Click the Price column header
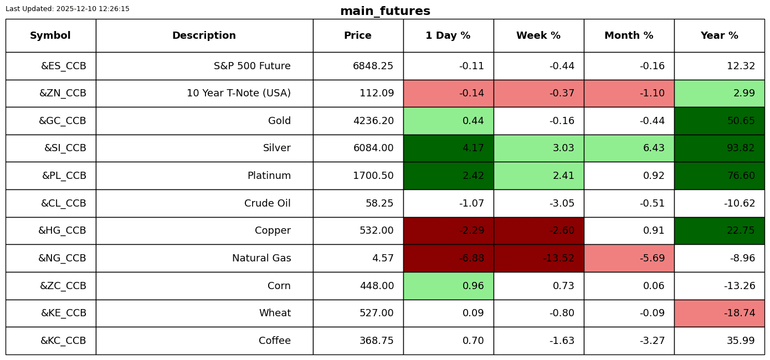The height and width of the screenshot is (360, 770). pyautogui.click(x=358, y=36)
